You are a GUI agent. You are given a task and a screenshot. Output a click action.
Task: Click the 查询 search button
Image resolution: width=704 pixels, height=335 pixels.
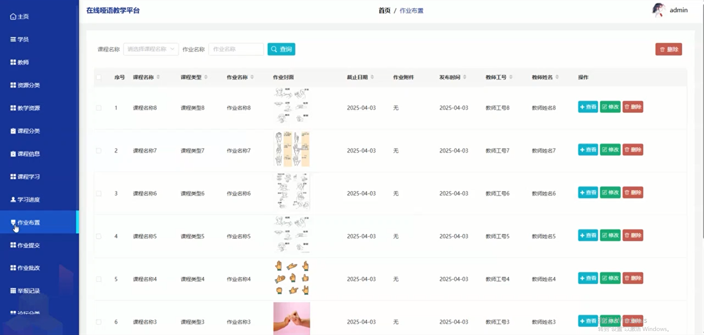281,49
